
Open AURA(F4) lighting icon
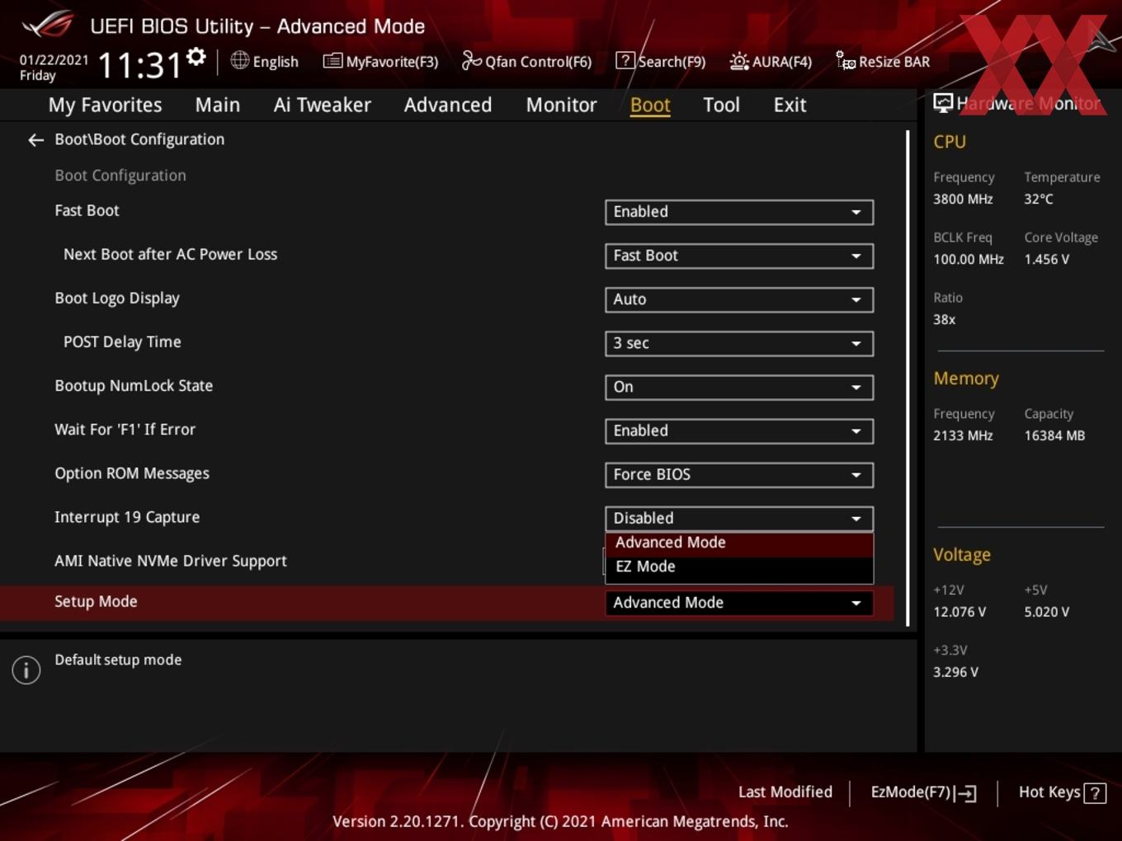click(739, 61)
